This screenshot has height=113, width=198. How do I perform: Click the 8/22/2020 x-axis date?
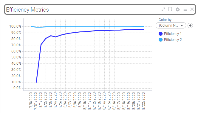tap(143, 101)
